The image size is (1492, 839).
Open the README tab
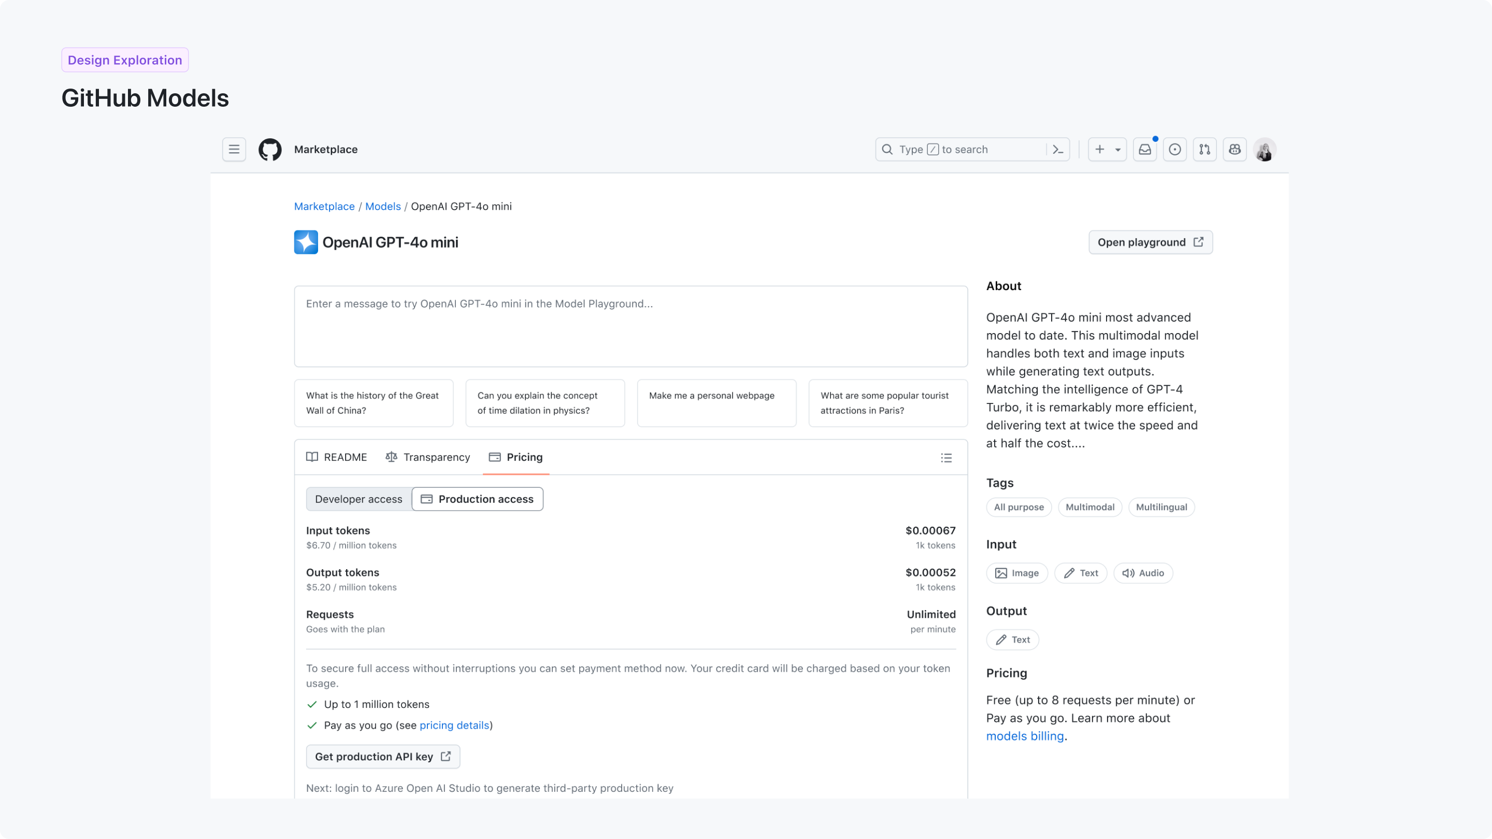[344, 457]
